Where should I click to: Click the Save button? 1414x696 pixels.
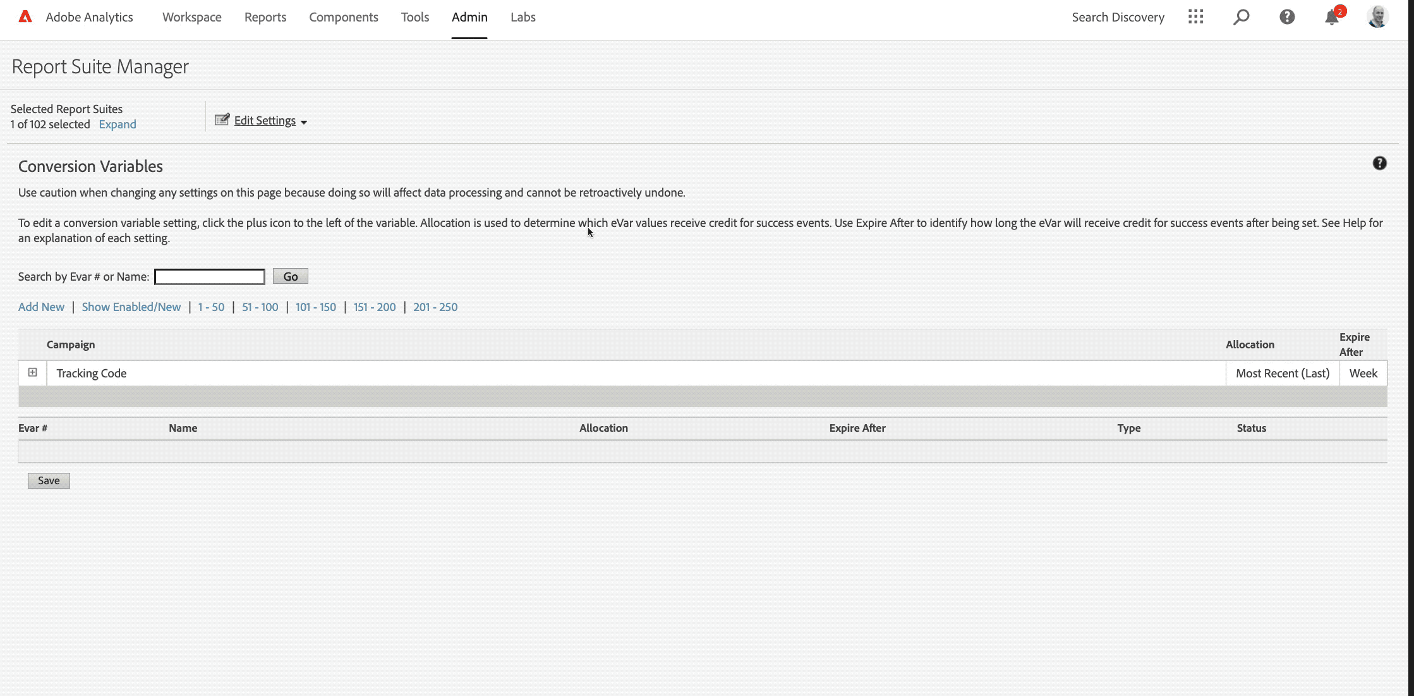(49, 480)
